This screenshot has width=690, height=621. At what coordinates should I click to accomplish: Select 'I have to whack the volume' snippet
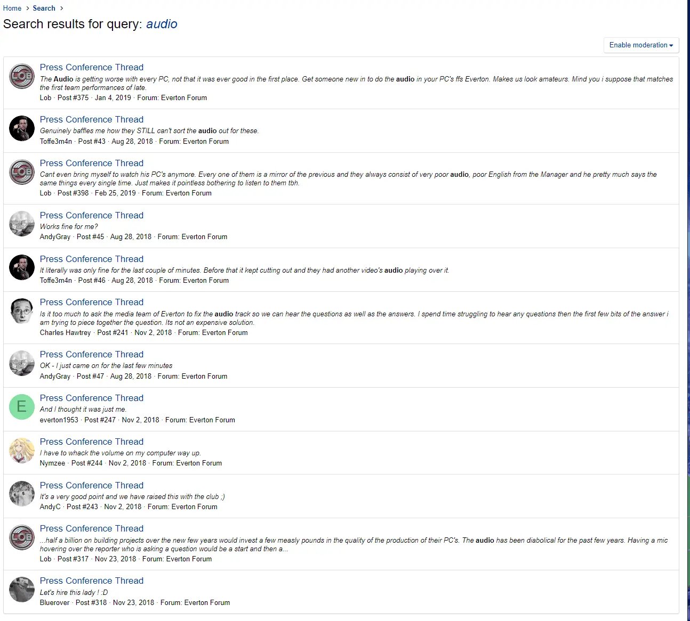pyautogui.click(x=121, y=453)
